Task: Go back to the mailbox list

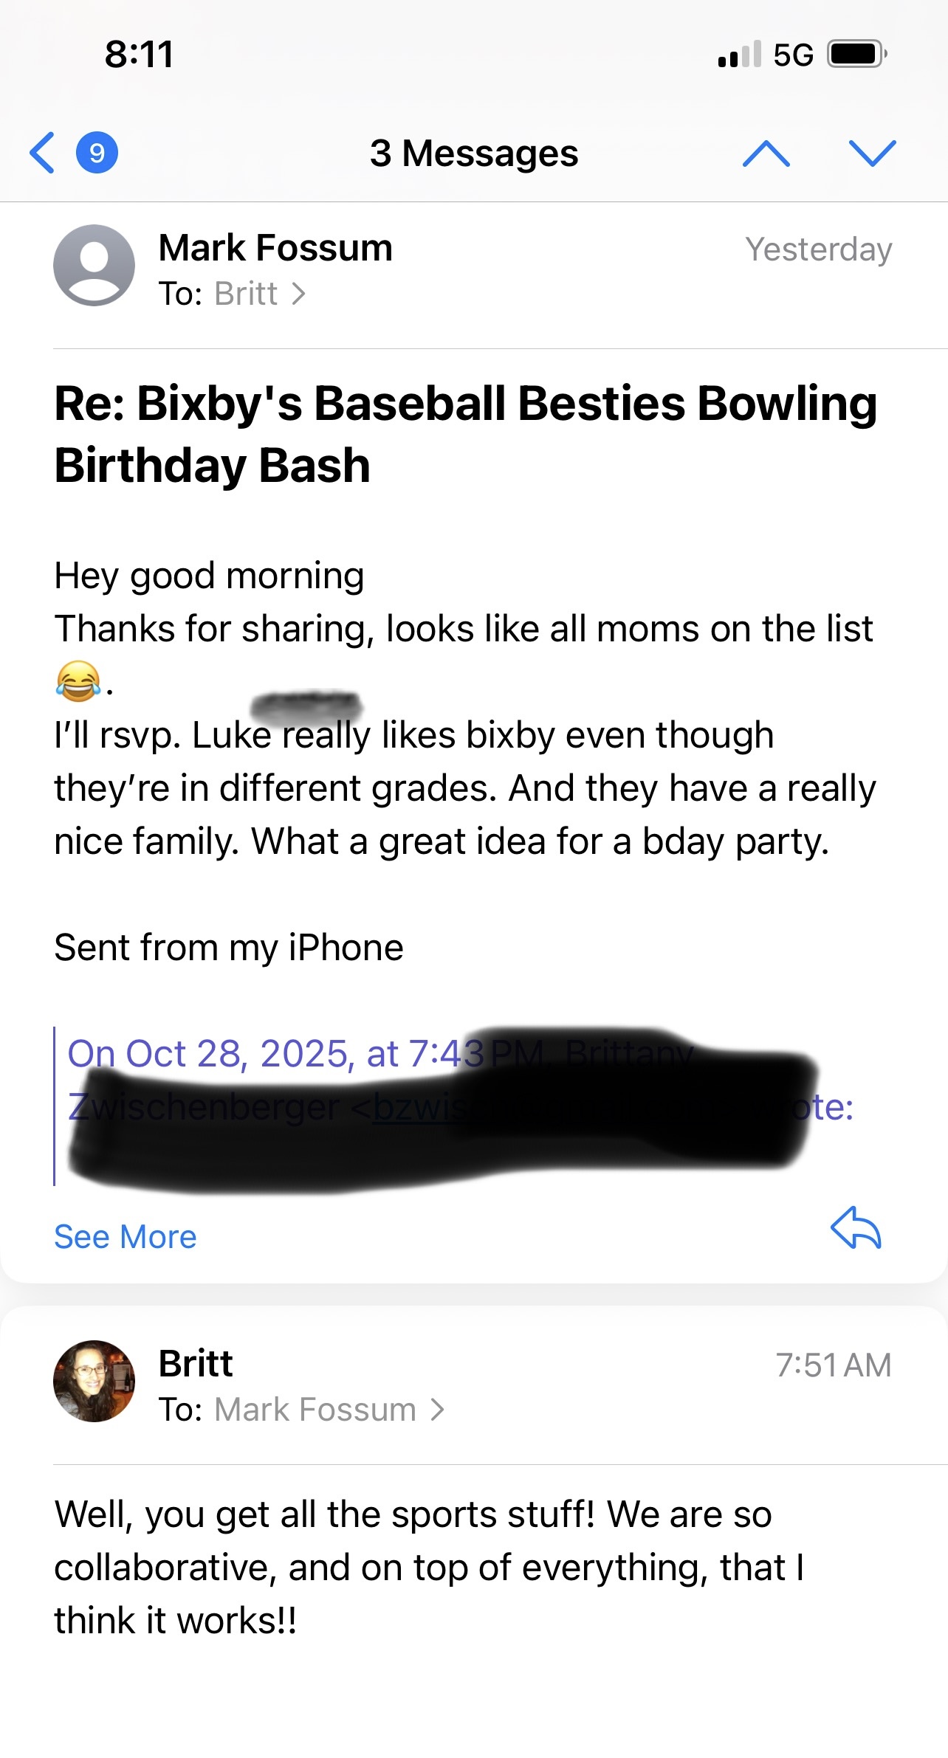Action: click(42, 153)
